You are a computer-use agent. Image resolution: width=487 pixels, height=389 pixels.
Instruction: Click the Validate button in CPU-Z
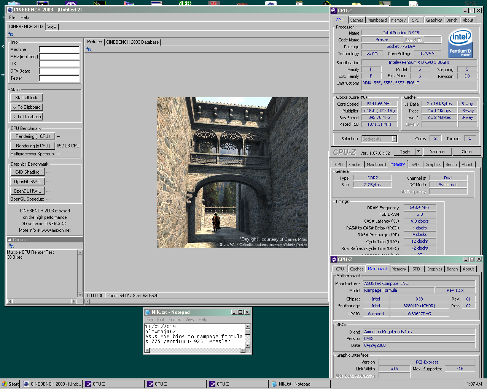(437, 152)
